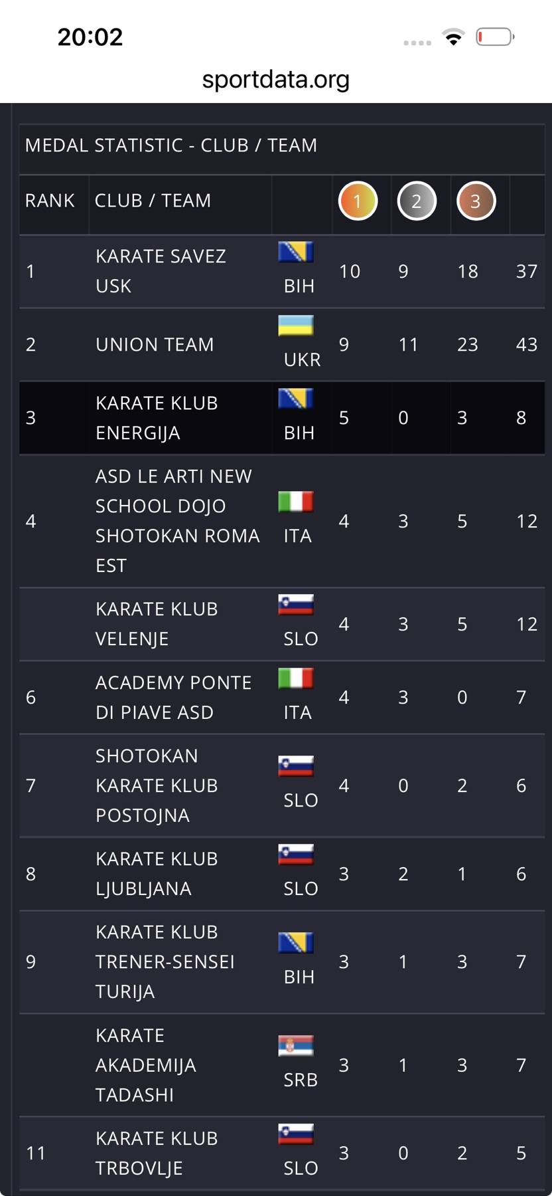Click the Ukraine flag beside Union Team
Viewport: 552px width, 1196px height.
295,326
